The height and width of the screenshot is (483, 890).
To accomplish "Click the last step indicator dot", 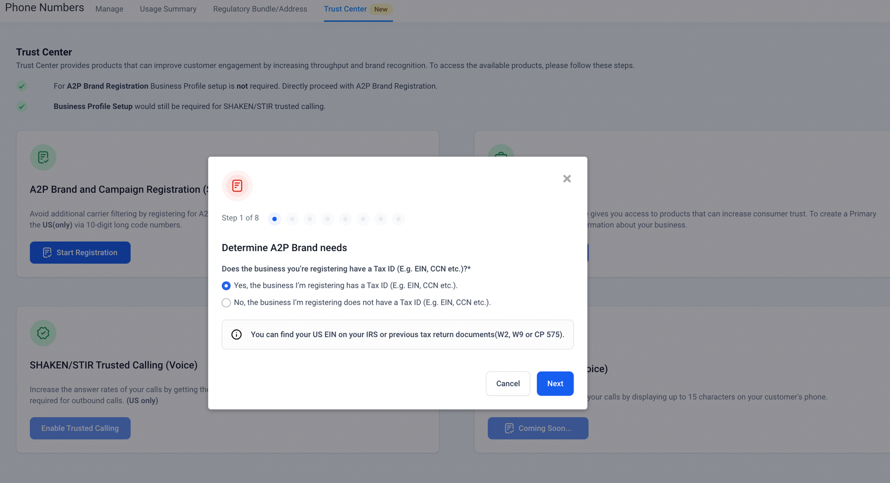I will point(398,219).
